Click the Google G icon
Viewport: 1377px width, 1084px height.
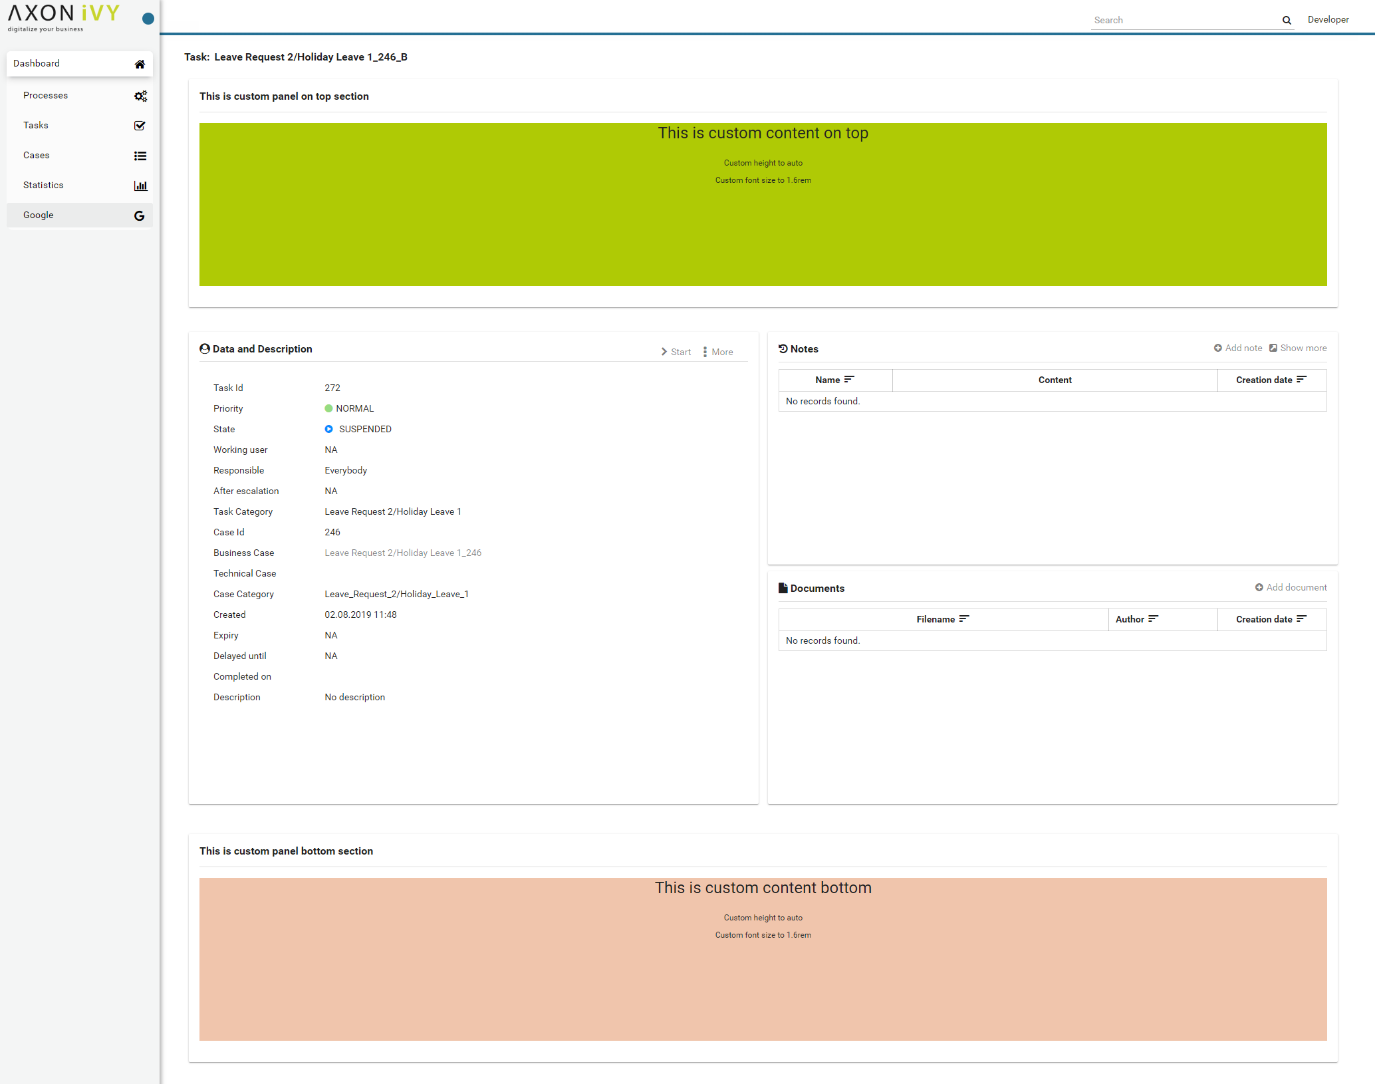point(139,215)
